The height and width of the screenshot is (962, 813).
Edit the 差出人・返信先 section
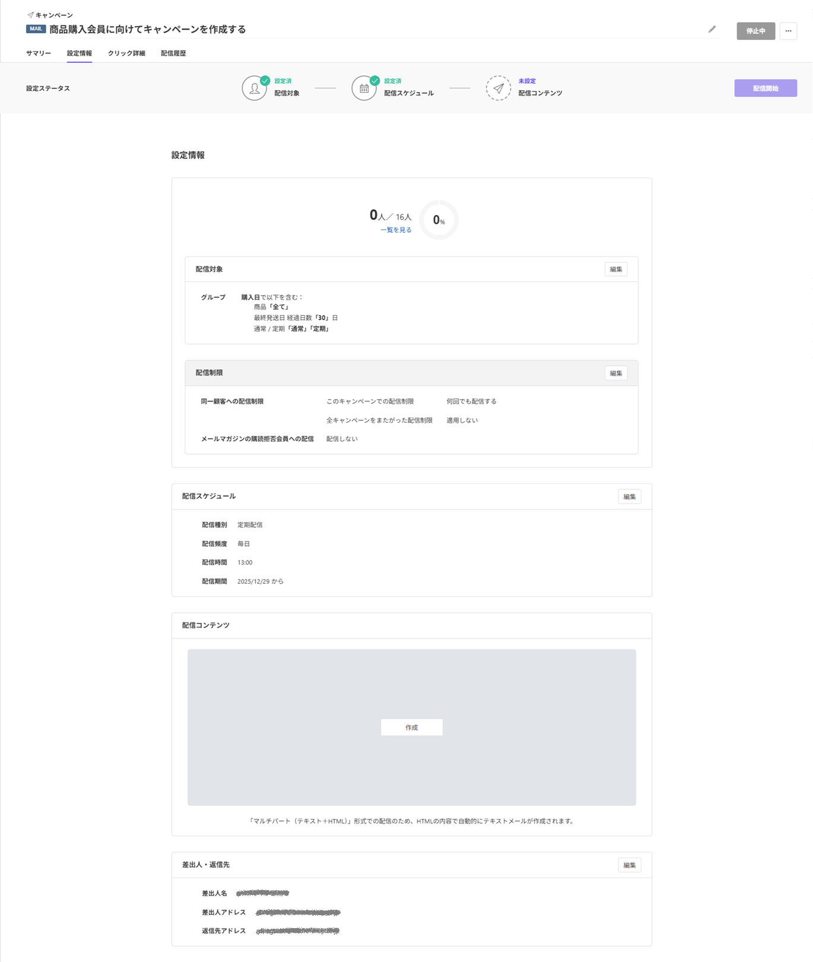[x=629, y=865]
